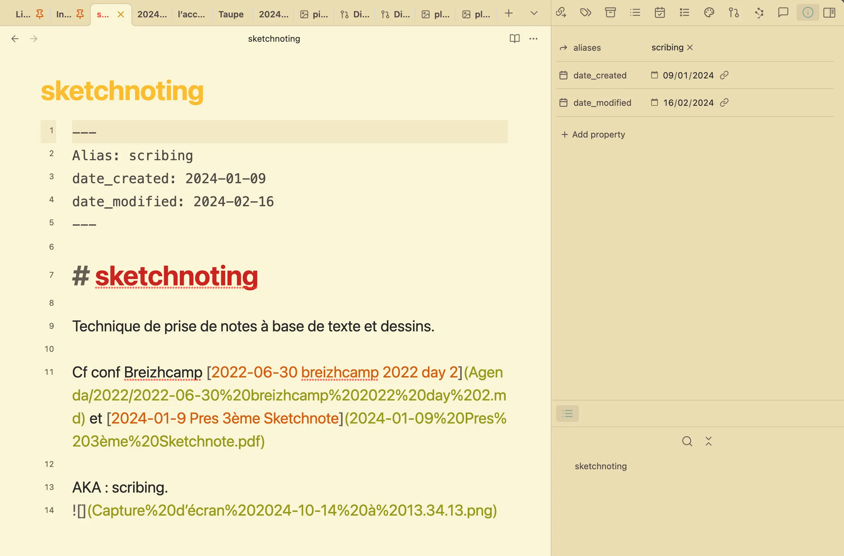Open the palette style settings icon
The height and width of the screenshot is (556, 844).
[709, 13]
